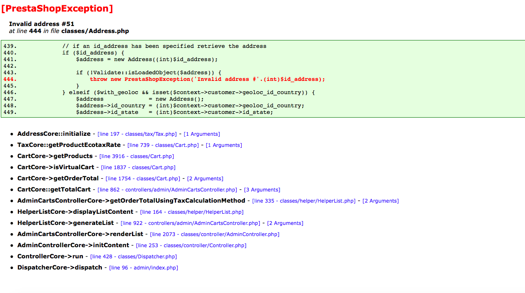Open link 'line 1754 - classes/Cart.php'
Image resolution: width=525 pixels, height=293 pixels.
coord(143,179)
